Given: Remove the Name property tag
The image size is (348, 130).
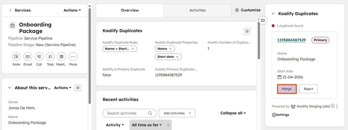Looking at the screenshot, I should coord(170,49).
